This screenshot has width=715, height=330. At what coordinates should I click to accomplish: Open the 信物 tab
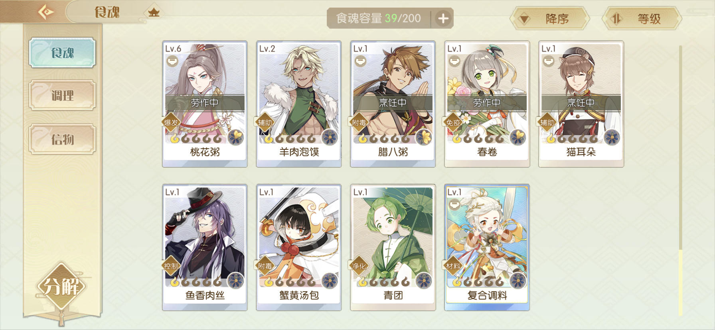[62, 139]
